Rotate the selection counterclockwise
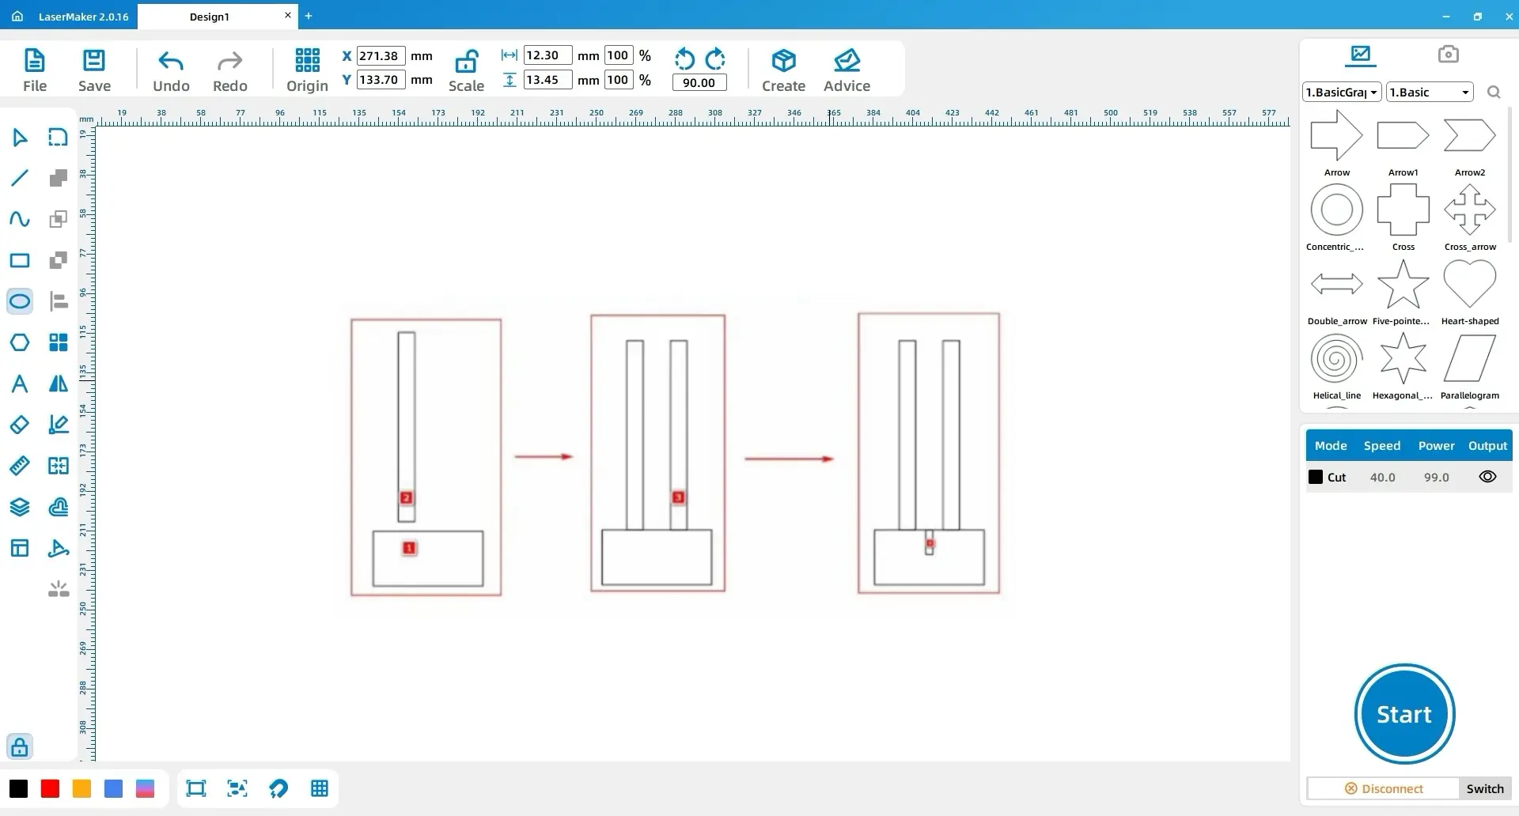1519x816 pixels. pyautogui.click(x=684, y=59)
